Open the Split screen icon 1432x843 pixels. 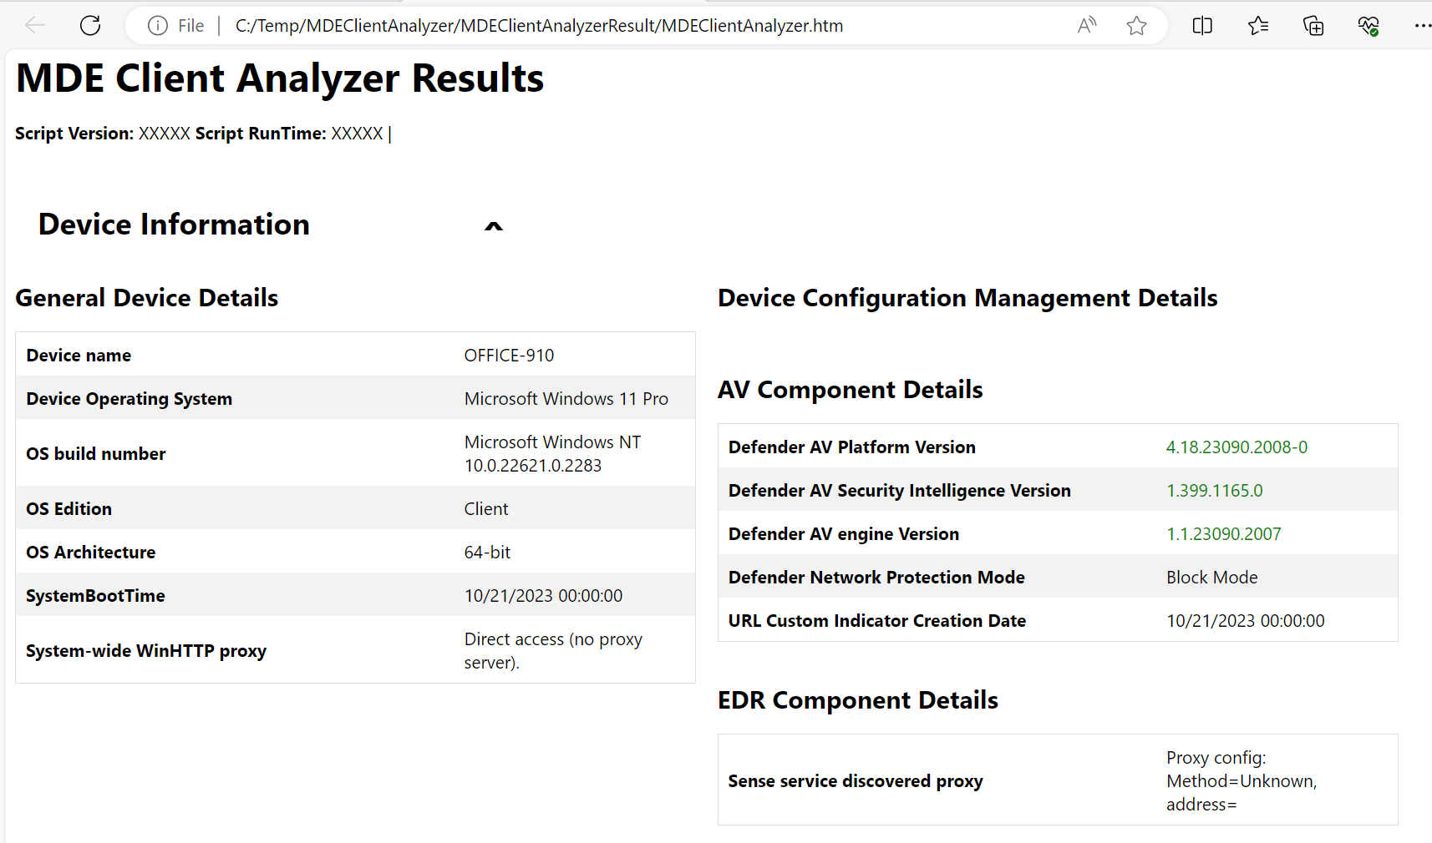point(1202,26)
